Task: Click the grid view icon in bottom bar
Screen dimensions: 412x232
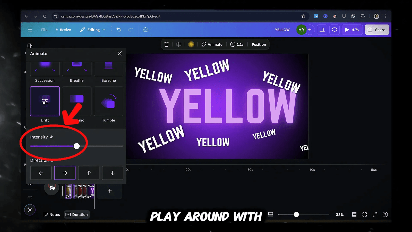Action: pos(364,214)
